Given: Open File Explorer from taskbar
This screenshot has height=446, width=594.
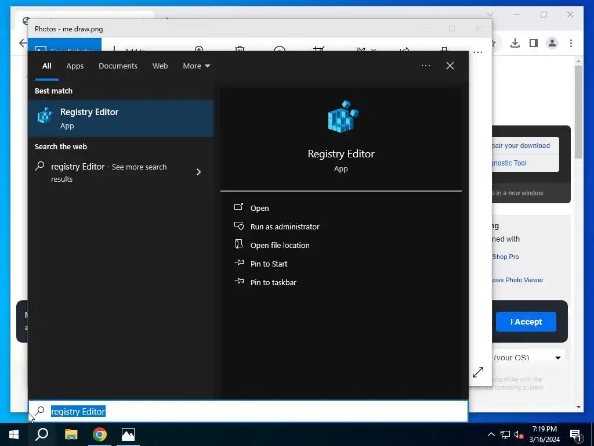Looking at the screenshot, I should coord(71,434).
